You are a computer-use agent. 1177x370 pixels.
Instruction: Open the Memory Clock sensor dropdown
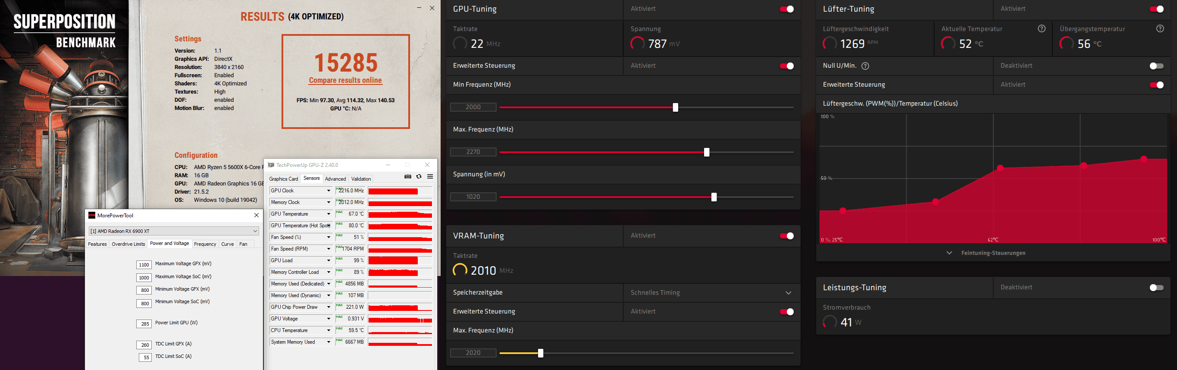point(328,202)
